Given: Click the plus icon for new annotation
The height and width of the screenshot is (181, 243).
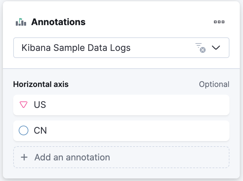Looking at the screenshot, I should coord(24,157).
